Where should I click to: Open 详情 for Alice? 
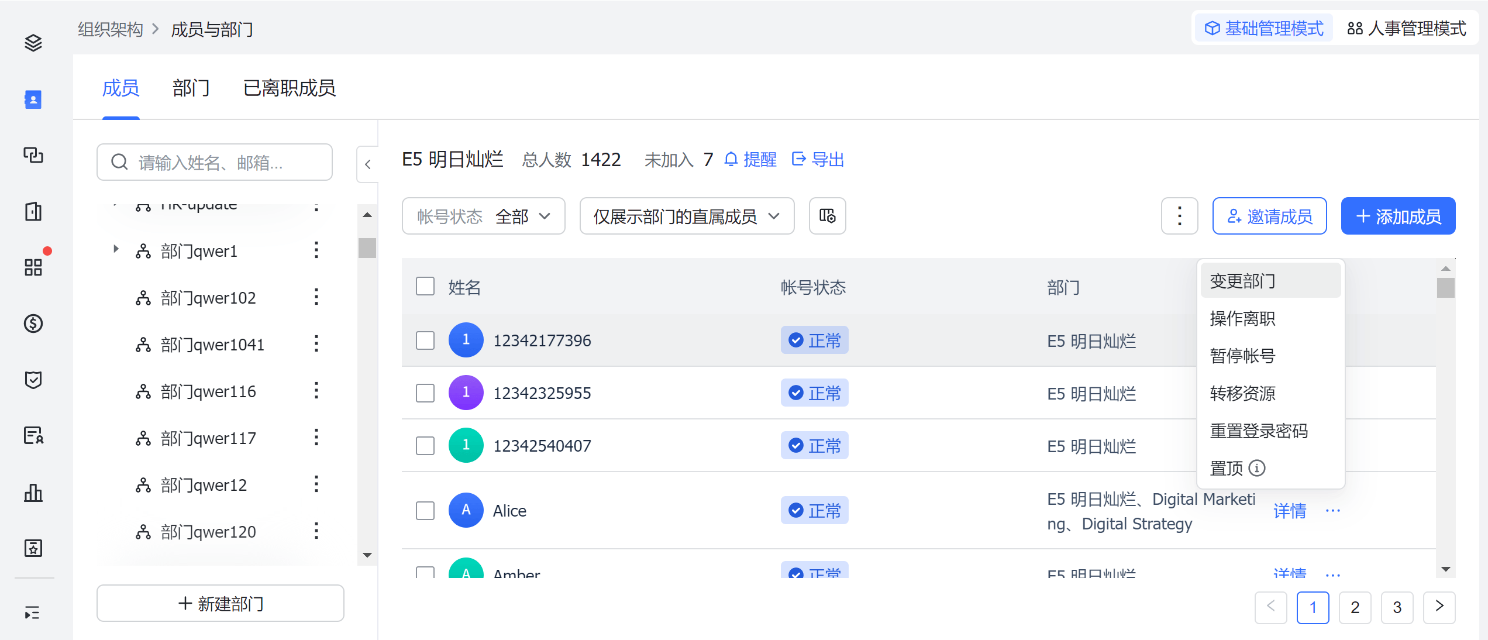(1290, 511)
